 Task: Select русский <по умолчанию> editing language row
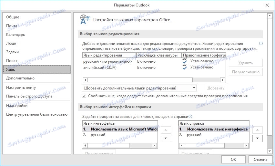click(154, 61)
